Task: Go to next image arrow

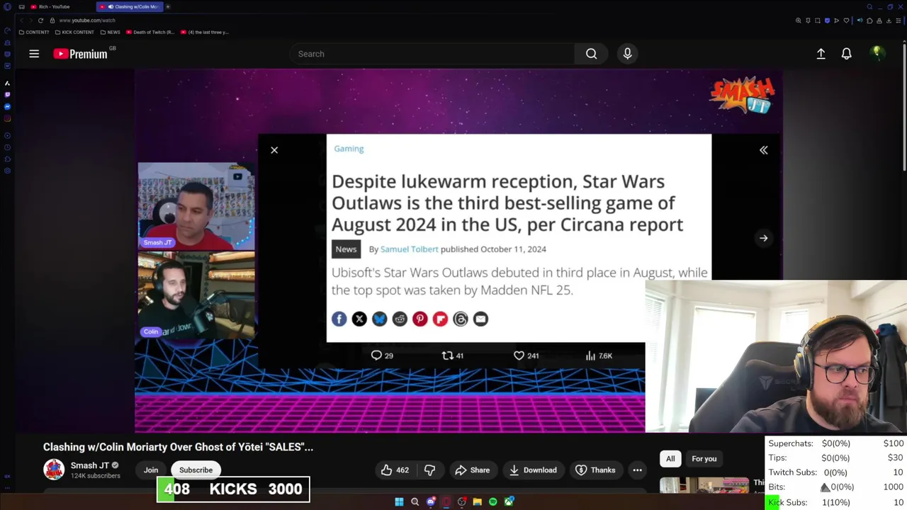Action: [763, 238]
